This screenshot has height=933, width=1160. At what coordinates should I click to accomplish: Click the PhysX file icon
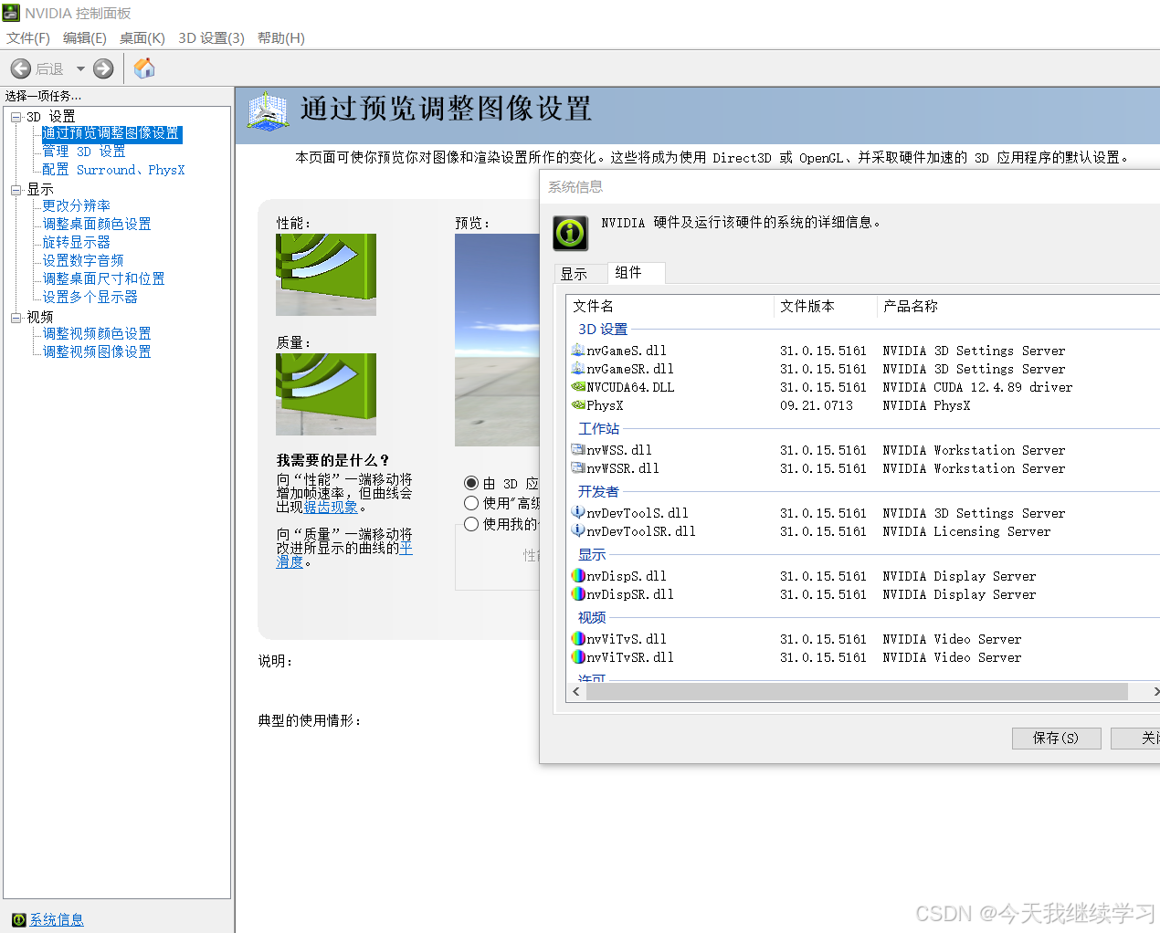[578, 404]
